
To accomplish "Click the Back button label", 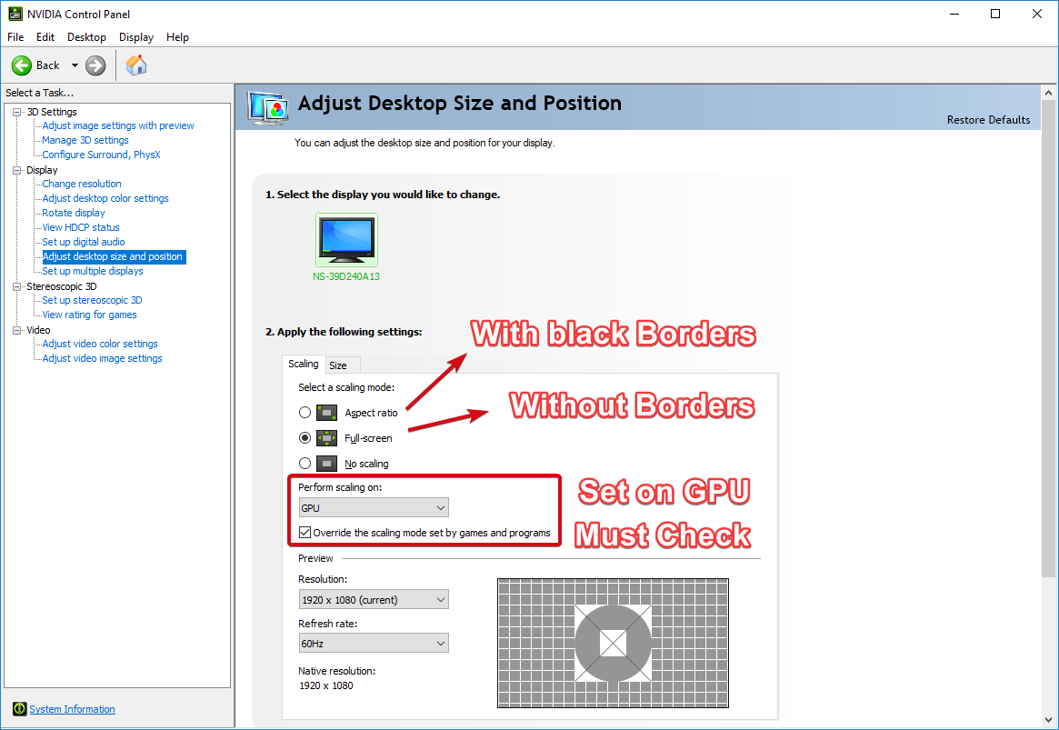I will (x=48, y=65).
